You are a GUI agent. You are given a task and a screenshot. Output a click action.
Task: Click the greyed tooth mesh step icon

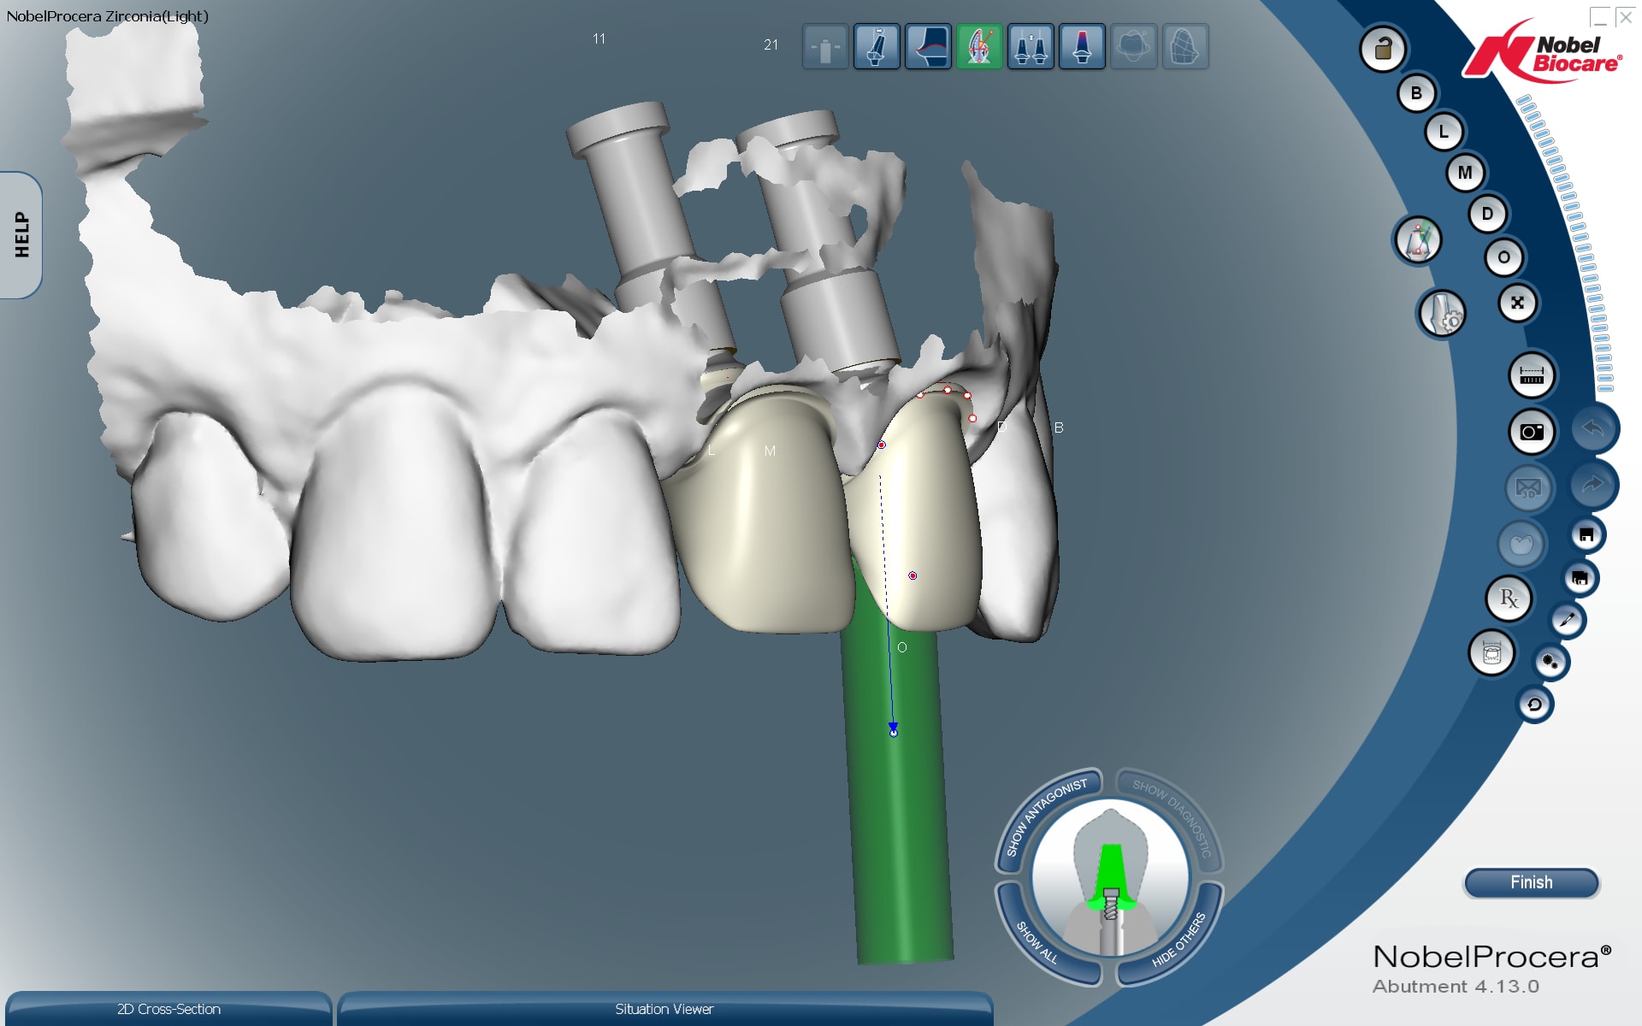pos(1184,47)
